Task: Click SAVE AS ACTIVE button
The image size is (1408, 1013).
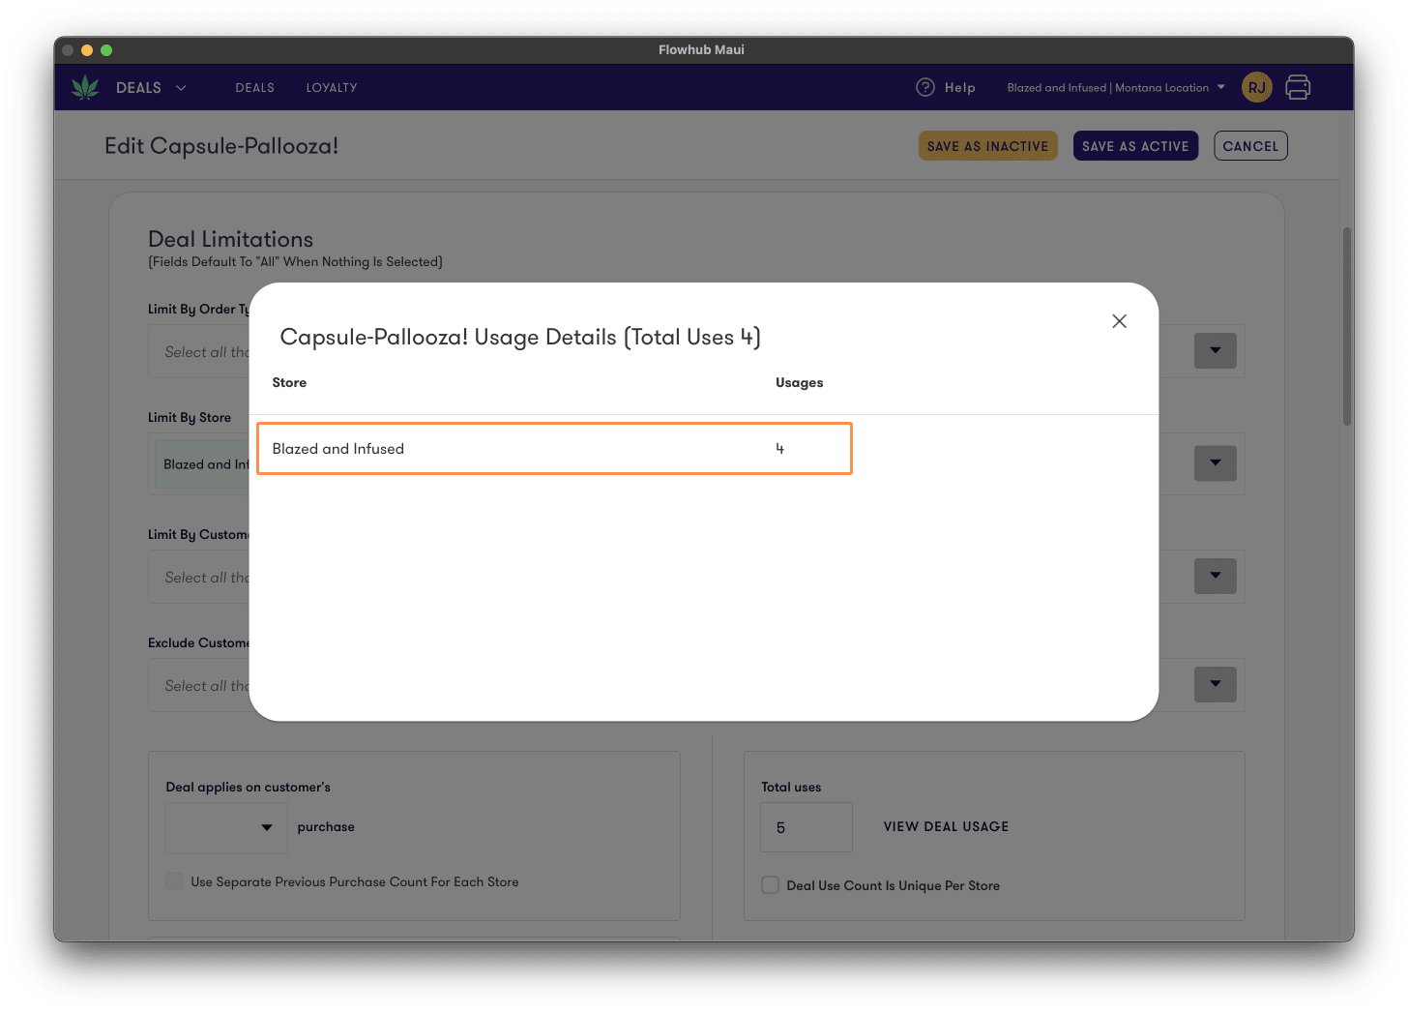Action: coord(1135,146)
